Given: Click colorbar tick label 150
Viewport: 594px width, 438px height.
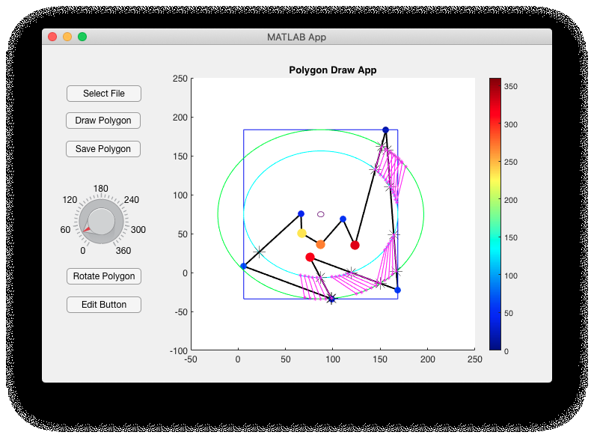Looking at the screenshot, I should click(x=511, y=238).
